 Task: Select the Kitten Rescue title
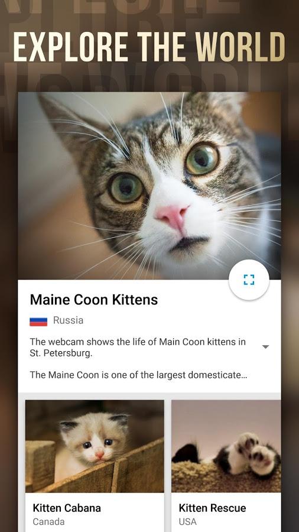tap(212, 508)
